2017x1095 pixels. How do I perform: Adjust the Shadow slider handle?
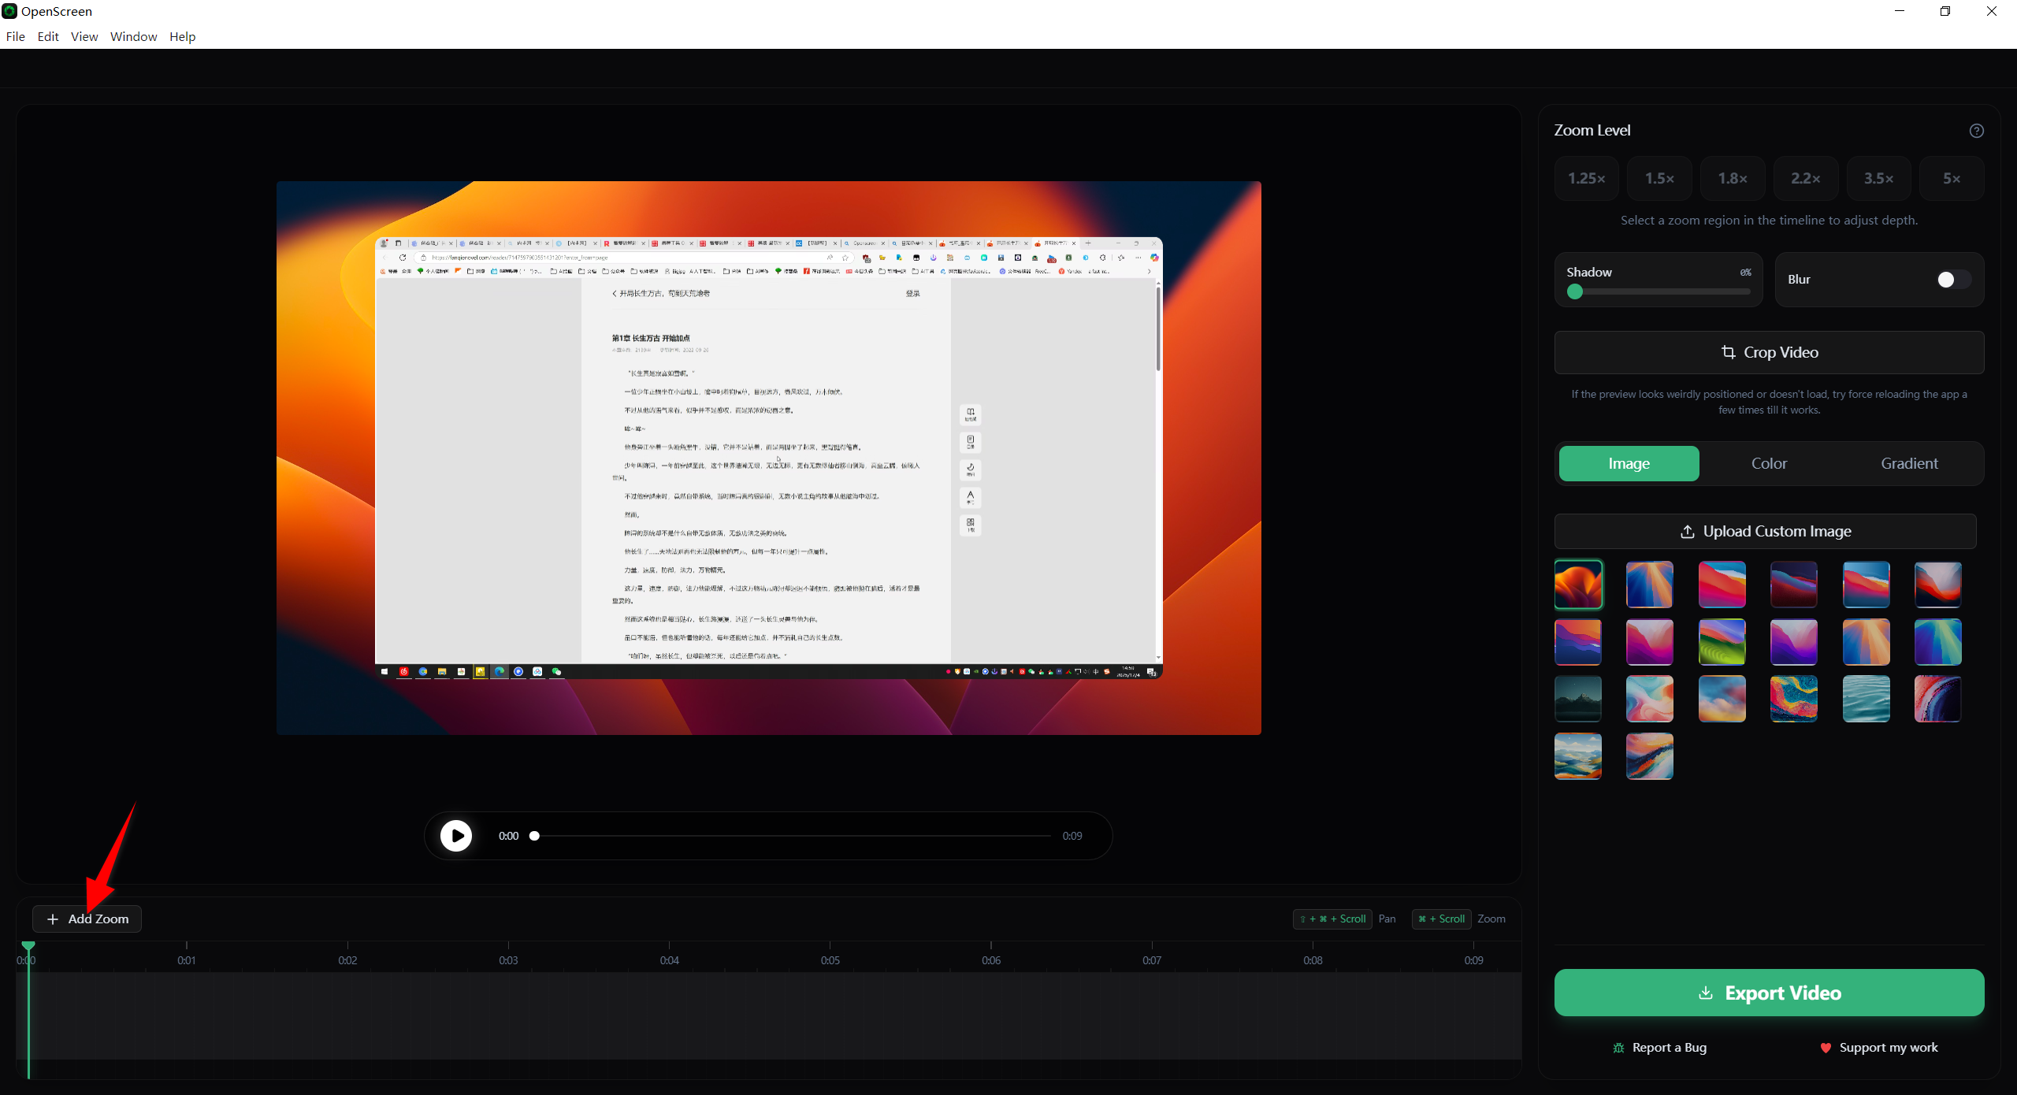[x=1575, y=291]
